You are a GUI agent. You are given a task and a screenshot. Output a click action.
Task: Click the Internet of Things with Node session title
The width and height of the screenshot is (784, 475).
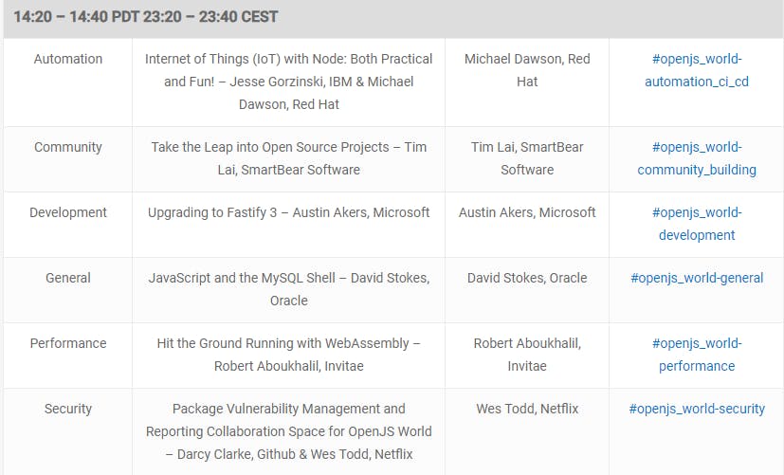point(288,82)
